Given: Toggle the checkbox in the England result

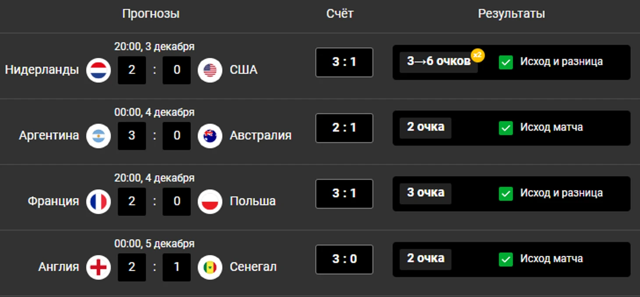Looking at the screenshot, I should click(506, 259).
